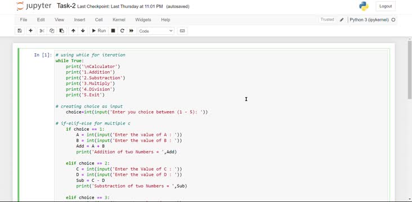The image size is (412, 202).
Task: Click the Logout button
Action: click(386, 6)
